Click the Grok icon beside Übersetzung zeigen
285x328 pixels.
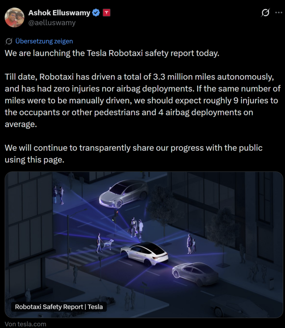pyautogui.click(x=9, y=42)
